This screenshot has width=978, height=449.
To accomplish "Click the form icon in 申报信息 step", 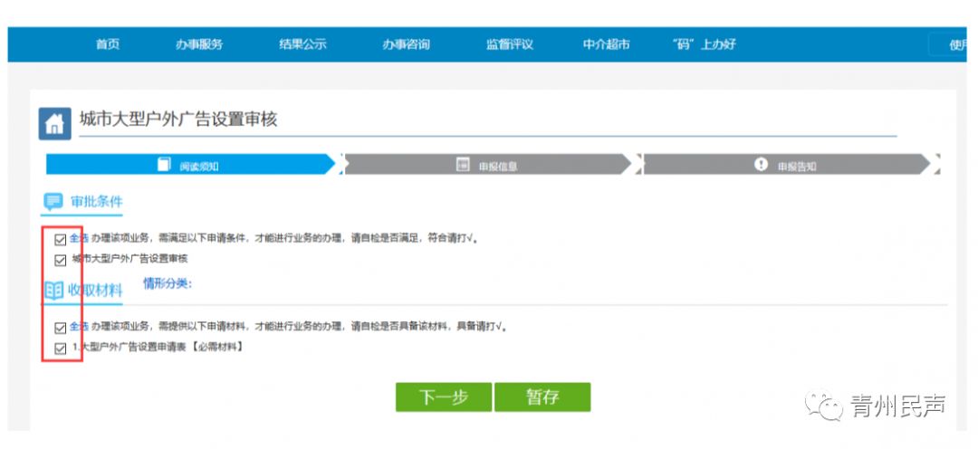I will (463, 165).
